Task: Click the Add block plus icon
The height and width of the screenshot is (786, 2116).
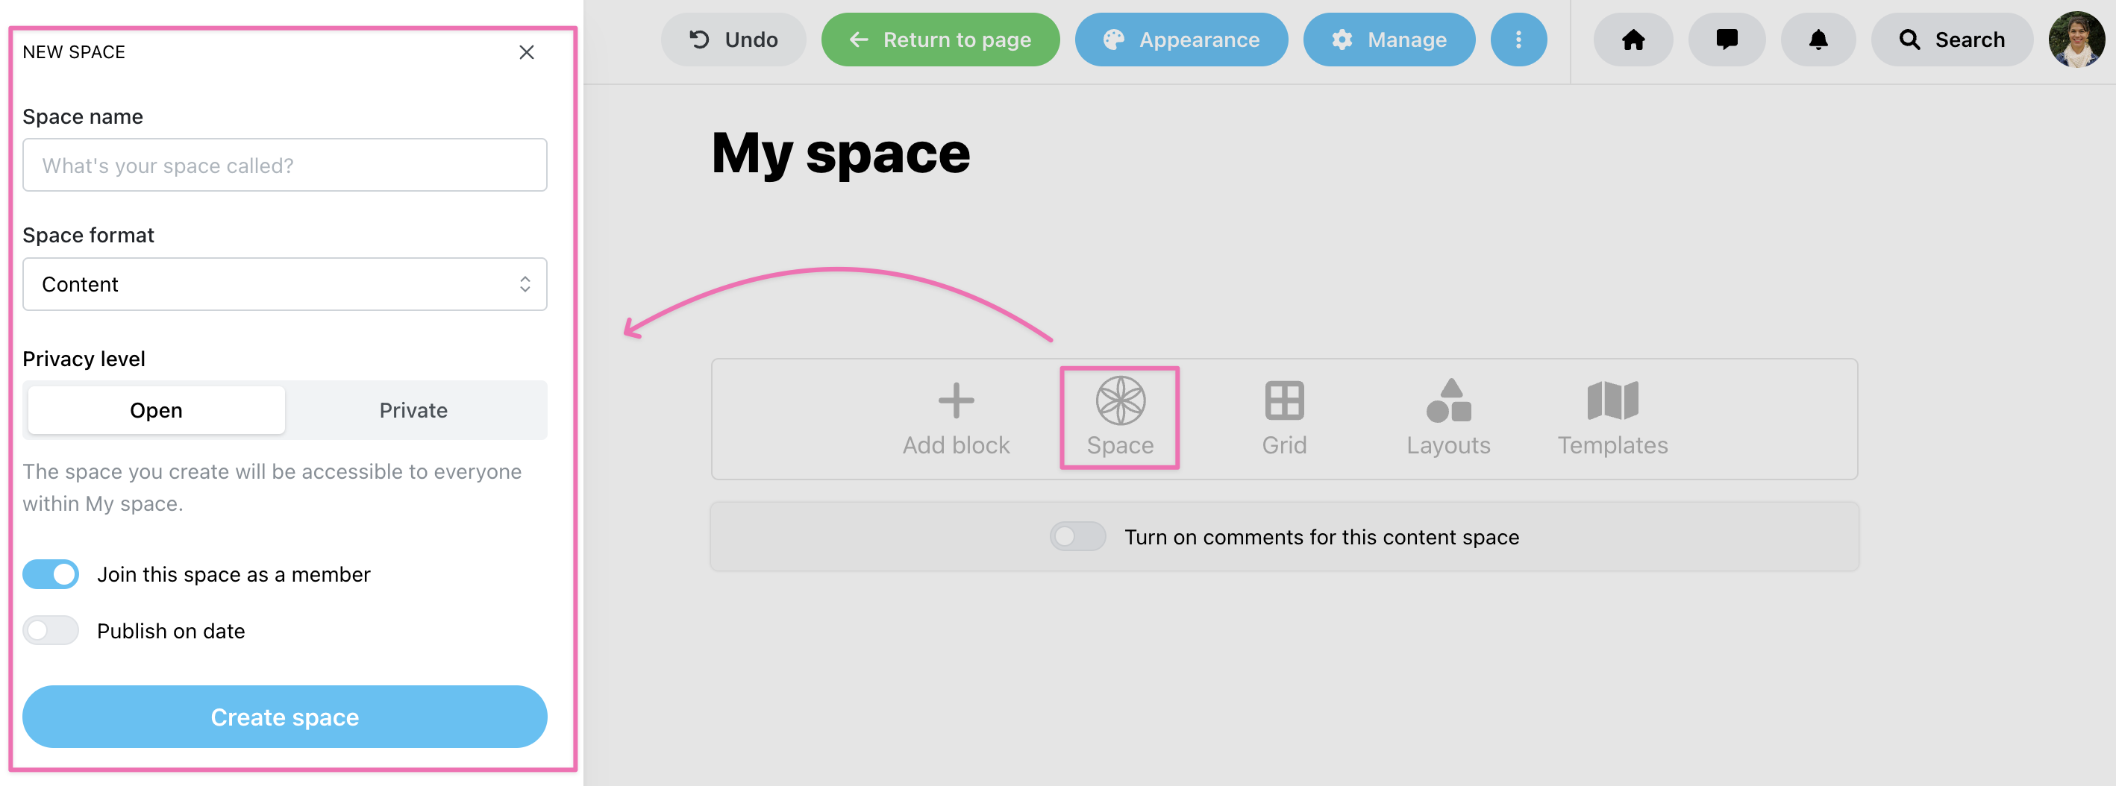Action: click(x=956, y=400)
